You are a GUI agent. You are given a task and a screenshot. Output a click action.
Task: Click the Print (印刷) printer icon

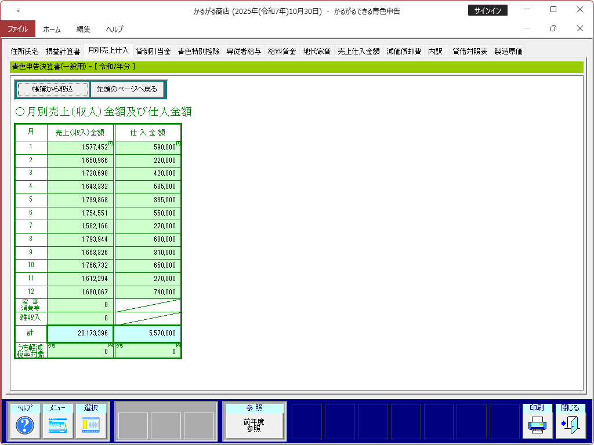(537, 425)
